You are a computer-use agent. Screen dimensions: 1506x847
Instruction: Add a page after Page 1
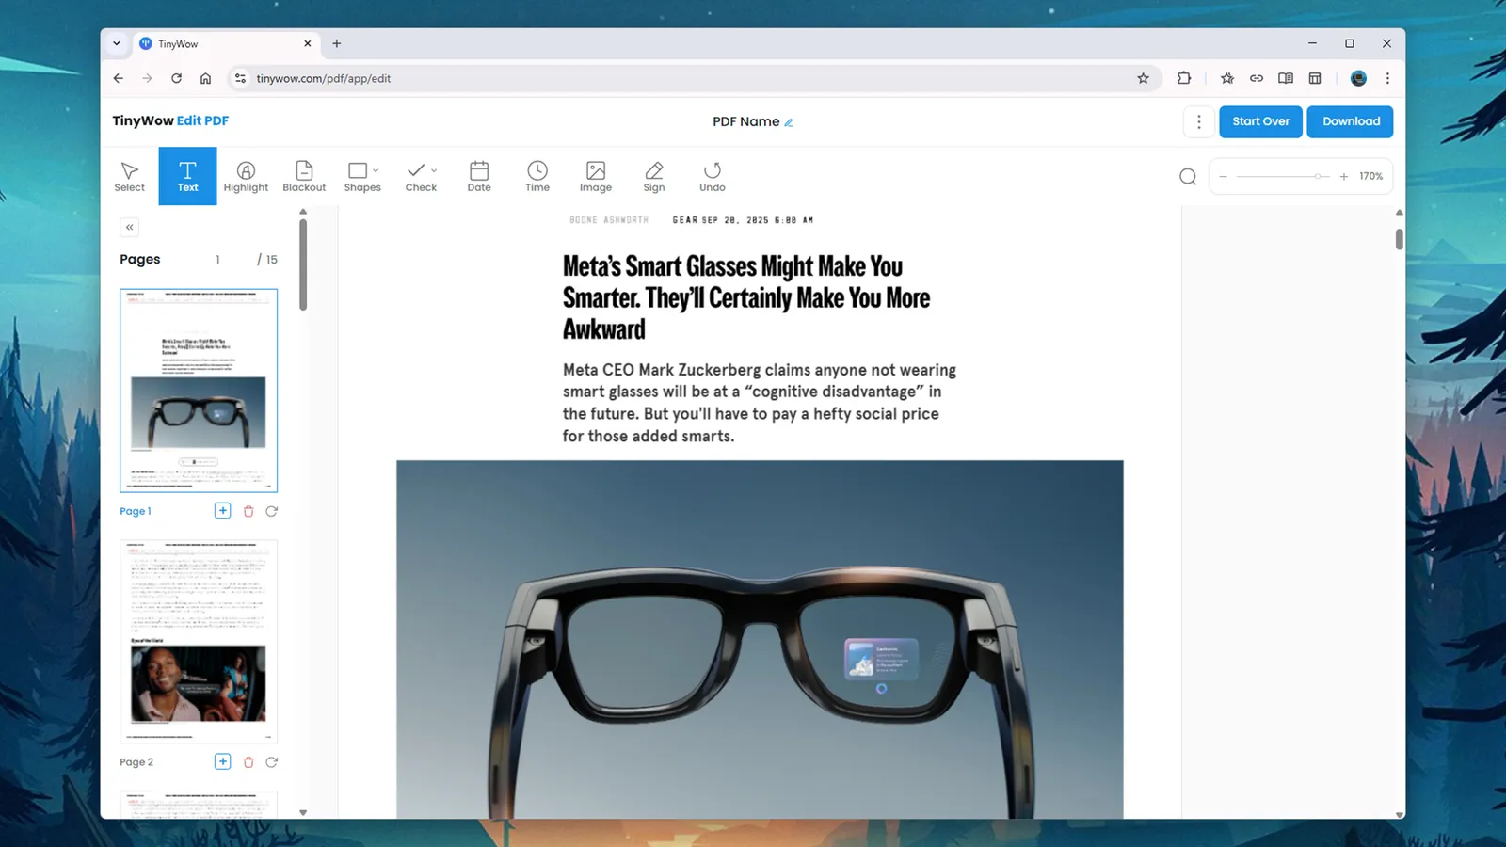[x=222, y=510]
